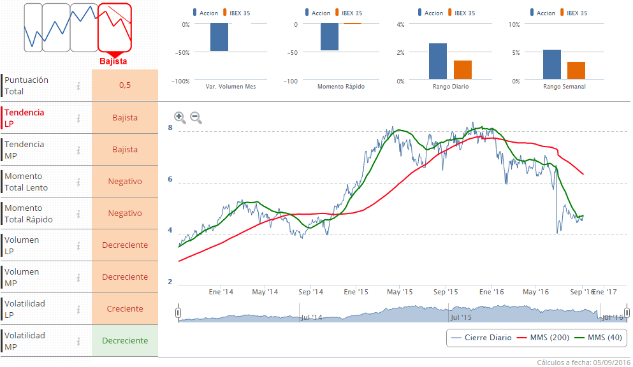The height and width of the screenshot is (367, 633).
Task: Click info icon next to Volumen MP
Action: tap(78, 277)
